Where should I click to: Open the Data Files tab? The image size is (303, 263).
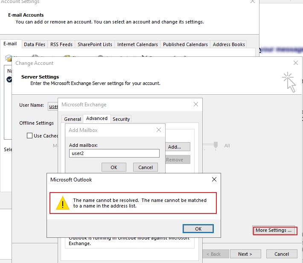[x=35, y=44]
